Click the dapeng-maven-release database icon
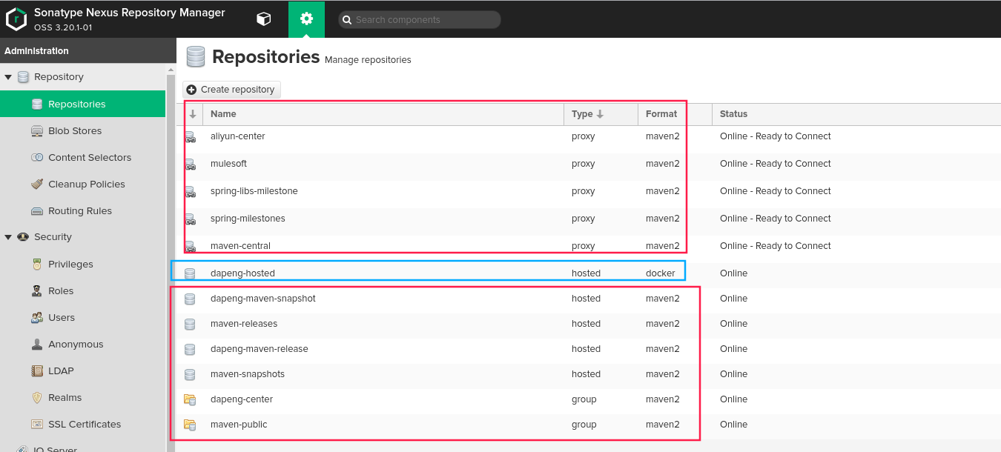 coord(190,349)
